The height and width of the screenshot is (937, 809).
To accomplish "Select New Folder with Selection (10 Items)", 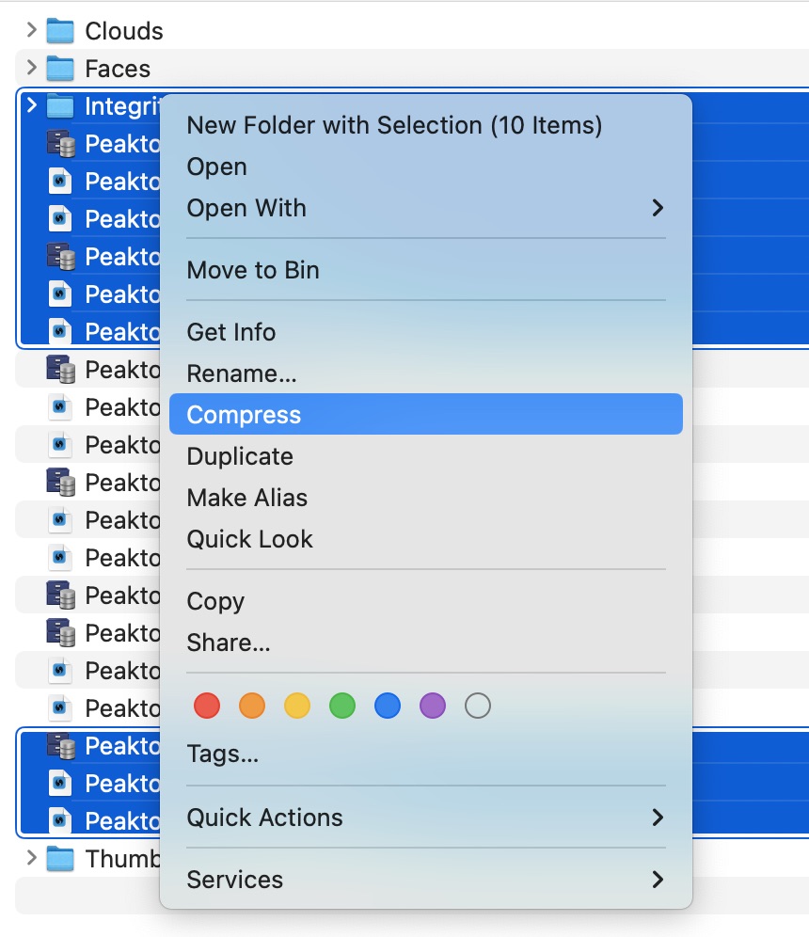I will pos(394,125).
